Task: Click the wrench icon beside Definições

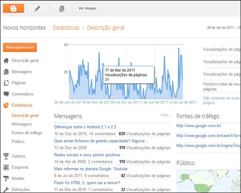Action: [6, 190]
